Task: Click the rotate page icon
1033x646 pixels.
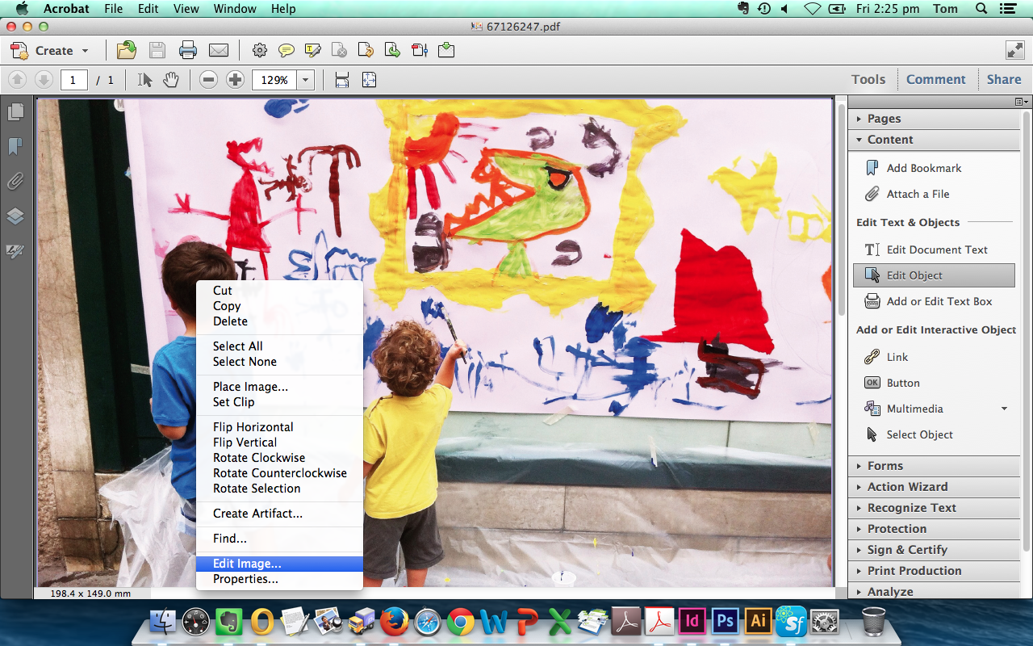Action: coord(366,50)
